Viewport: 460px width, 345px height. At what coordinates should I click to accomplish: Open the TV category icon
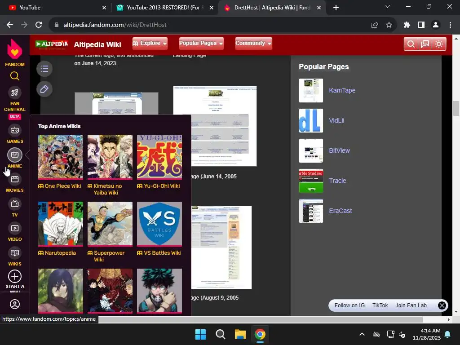(15, 203)
